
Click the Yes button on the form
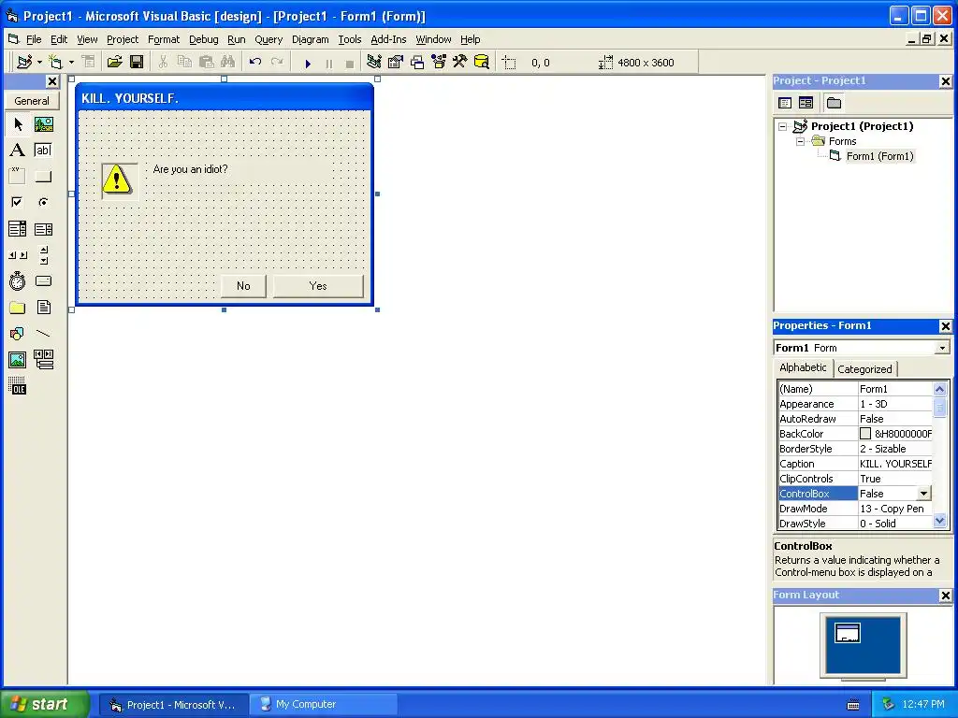(x=318, y=286)
